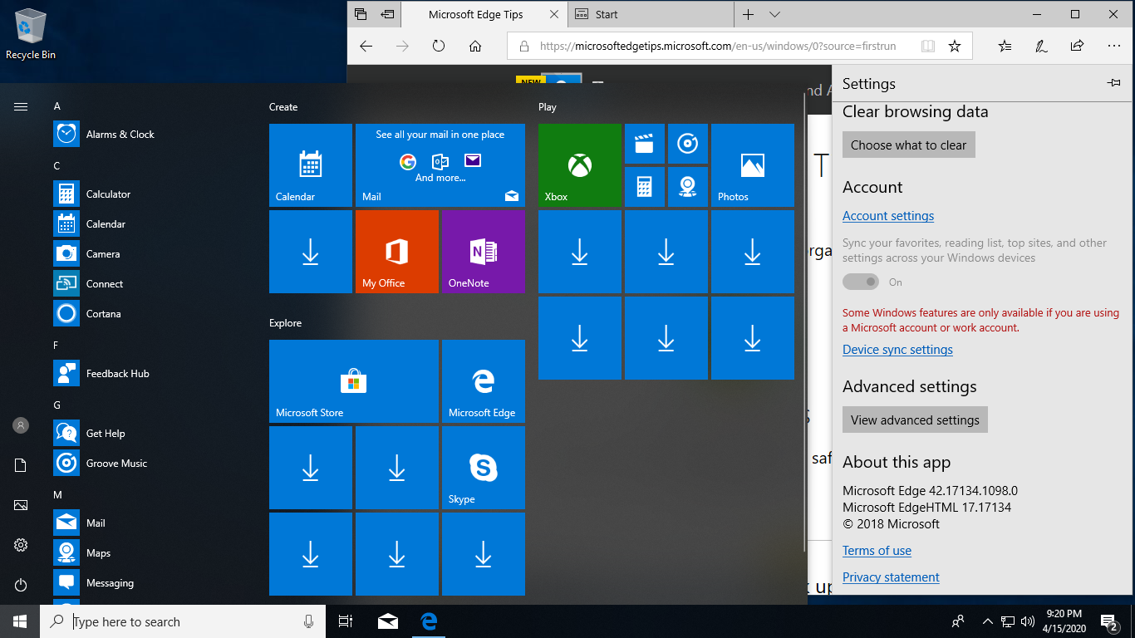Screen dimensions: 1135x638
Task: Open Calculator small tile
Action: (x=645, y=187)
